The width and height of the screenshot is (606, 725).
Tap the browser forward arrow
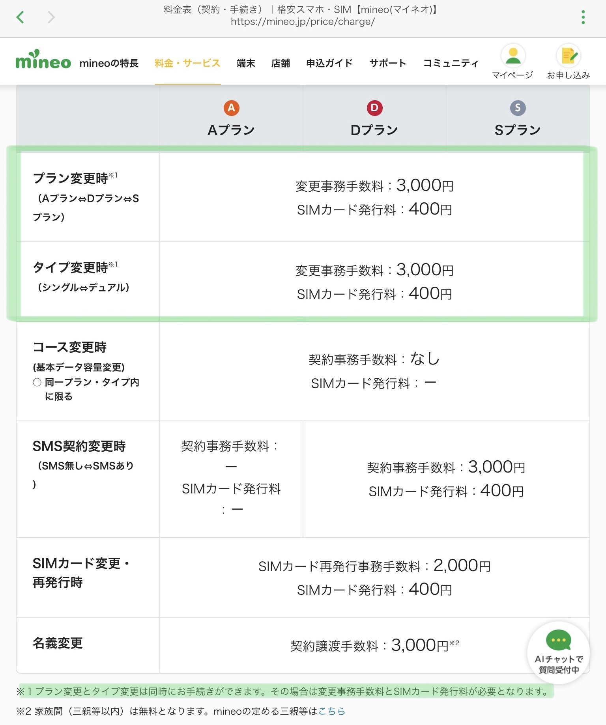coord(51,17)
